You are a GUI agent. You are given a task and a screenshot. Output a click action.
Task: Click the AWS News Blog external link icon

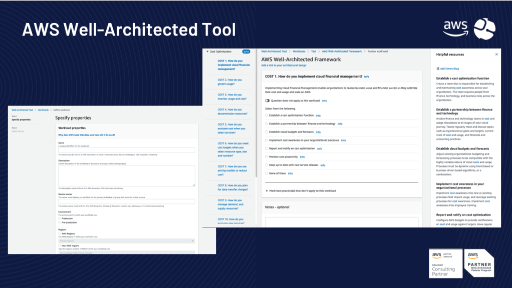coord(438,68)
